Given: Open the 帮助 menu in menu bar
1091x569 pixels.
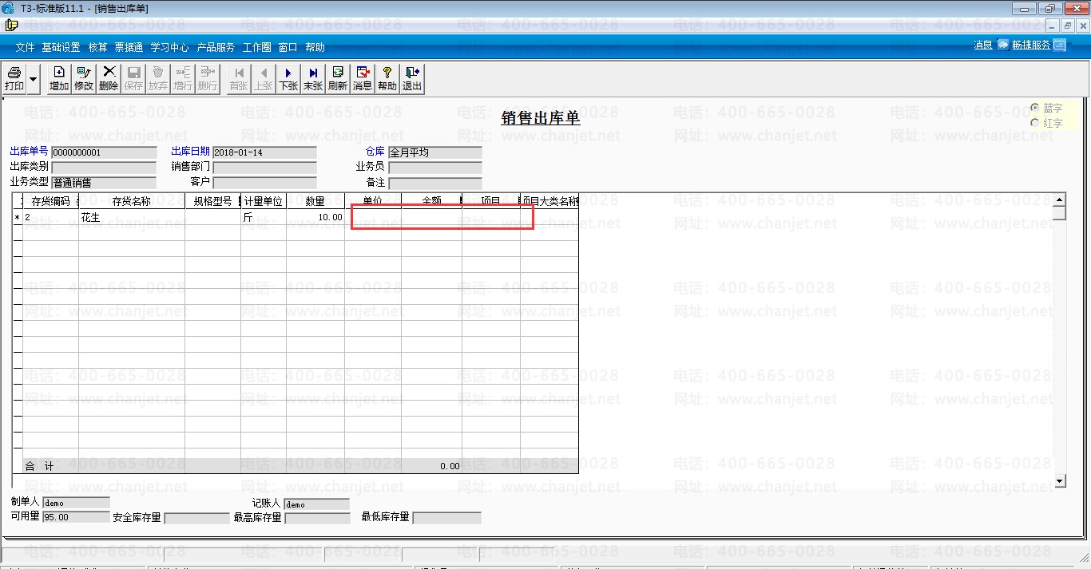Looking at the screenshot, I should (315, 47).
